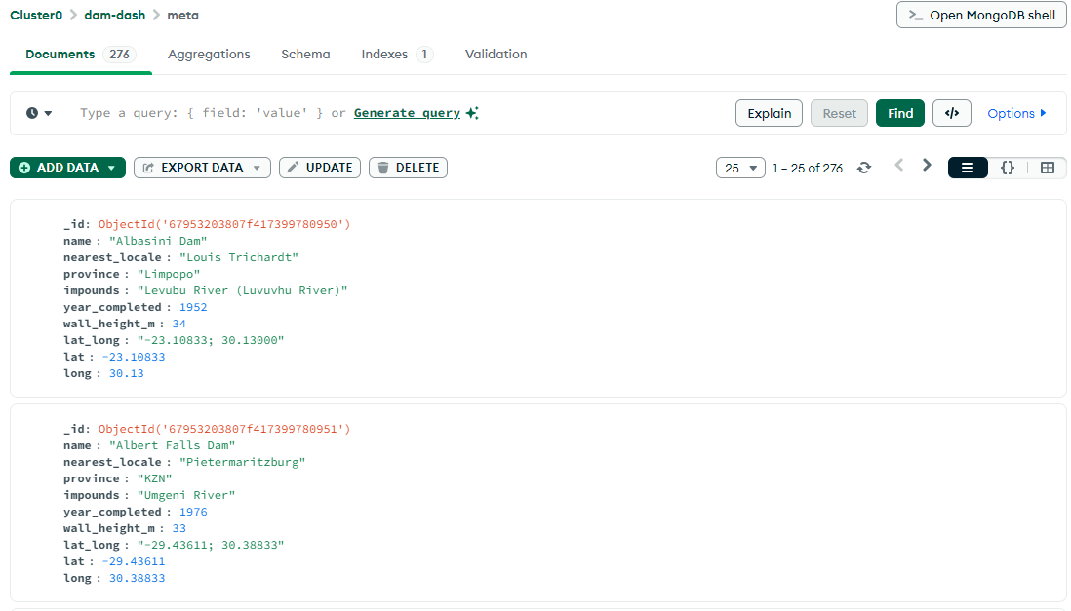Expand the EXPORT DATA dropdown
Viewport: 1071px width, 611px height.
(202, 168)
